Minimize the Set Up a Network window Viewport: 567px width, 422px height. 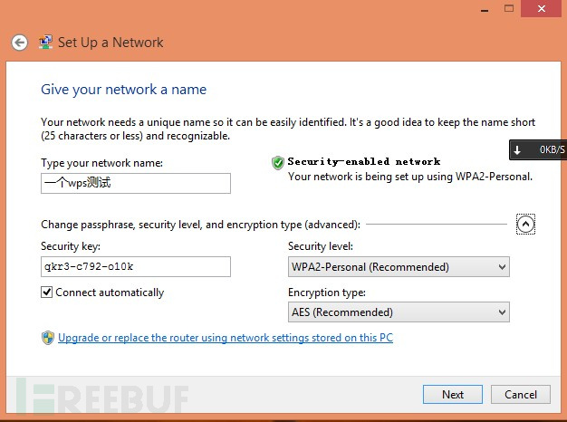pyautogui.click(x=485, y=9)
